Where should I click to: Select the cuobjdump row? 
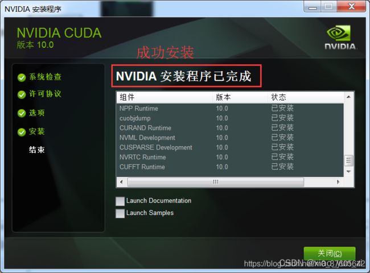[x=230, y=118]
